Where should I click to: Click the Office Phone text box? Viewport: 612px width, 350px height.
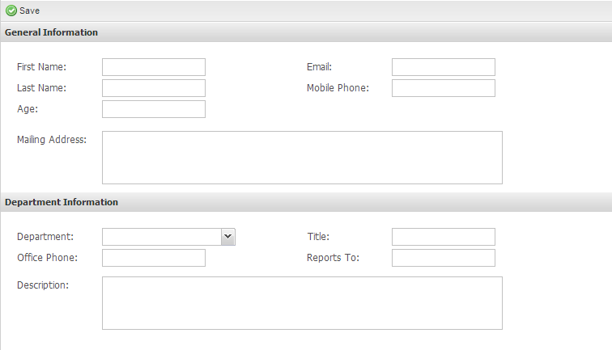point(154,258)
